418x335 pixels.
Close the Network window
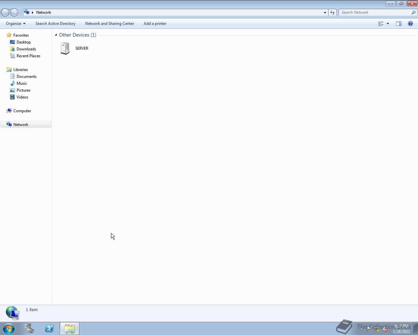(412, 3)
